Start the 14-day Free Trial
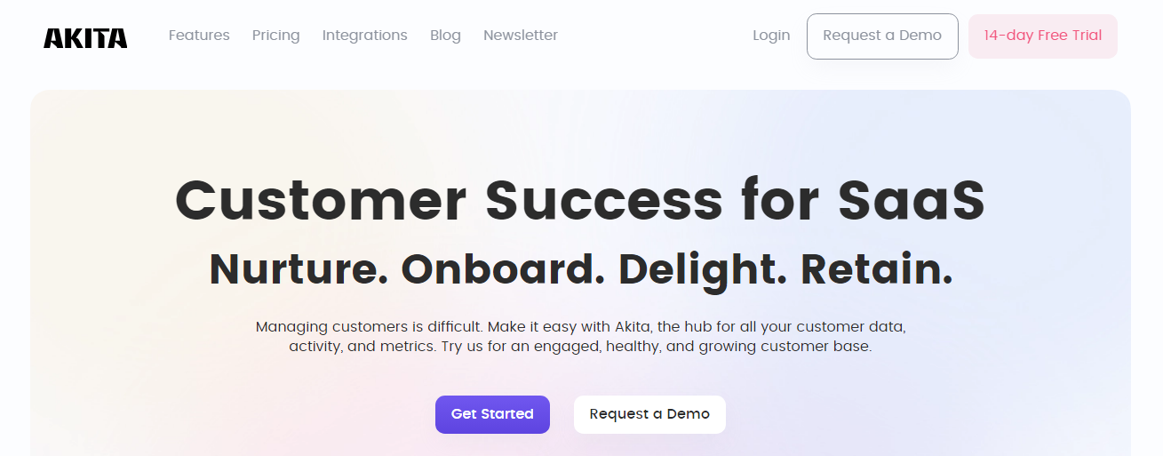Viewport: 1163px width, 456px height. coord(1042,36)
